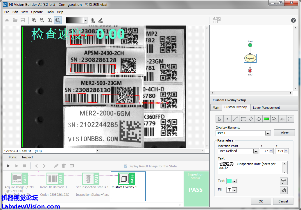Image resolution: width=301 pixels, height=210 pixels.
Task: Open the Operate menu
Action: (37, 12)
